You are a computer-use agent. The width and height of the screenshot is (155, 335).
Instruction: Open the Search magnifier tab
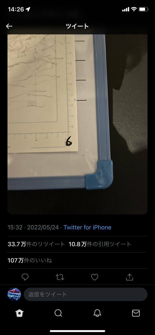coord(58,313)
